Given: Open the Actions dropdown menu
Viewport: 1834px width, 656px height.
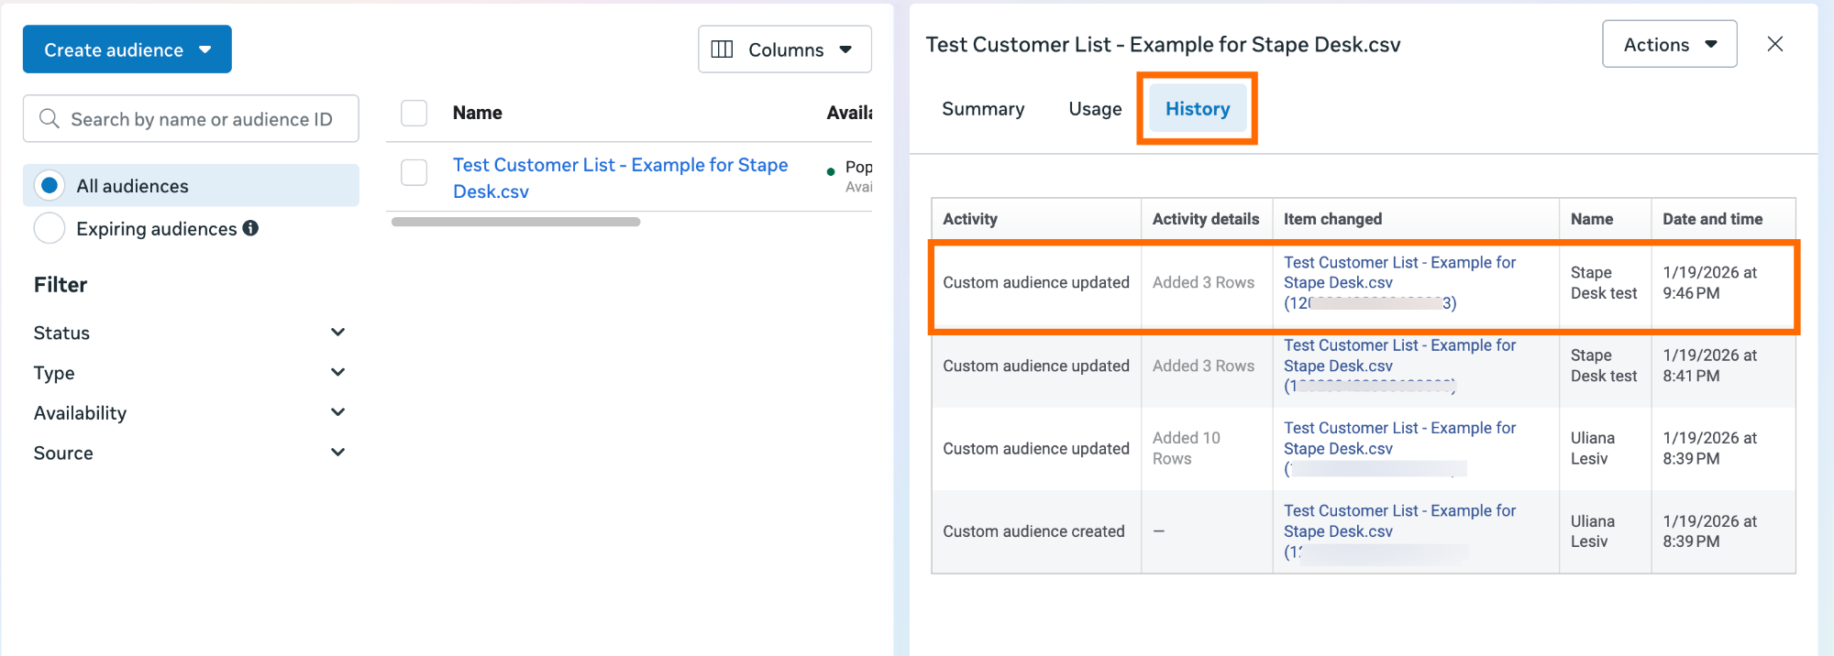Looking at the screenshot, I should [x=1670, y=44].
